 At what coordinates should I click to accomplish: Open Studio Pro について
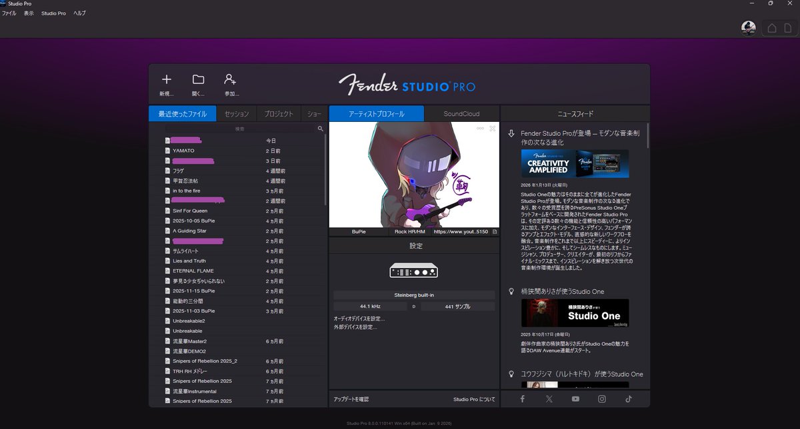[474, 399]
